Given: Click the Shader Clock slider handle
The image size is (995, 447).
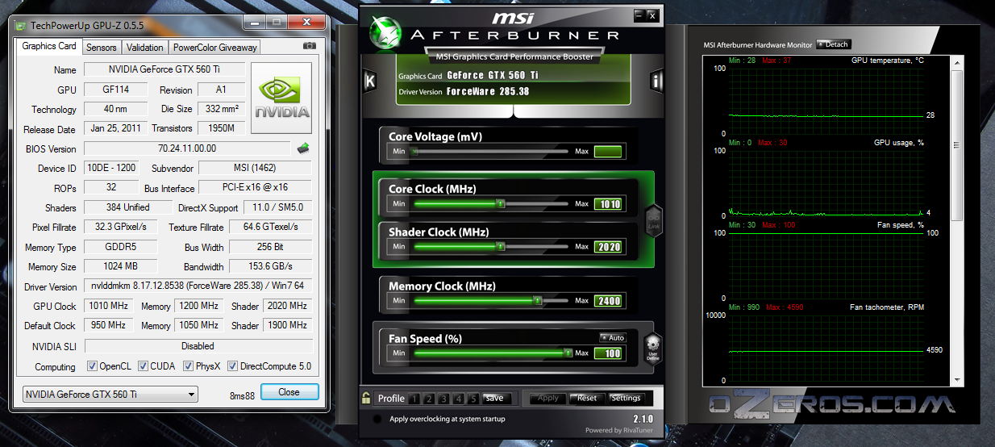Looking at the screenshot, I should (501, 246).
